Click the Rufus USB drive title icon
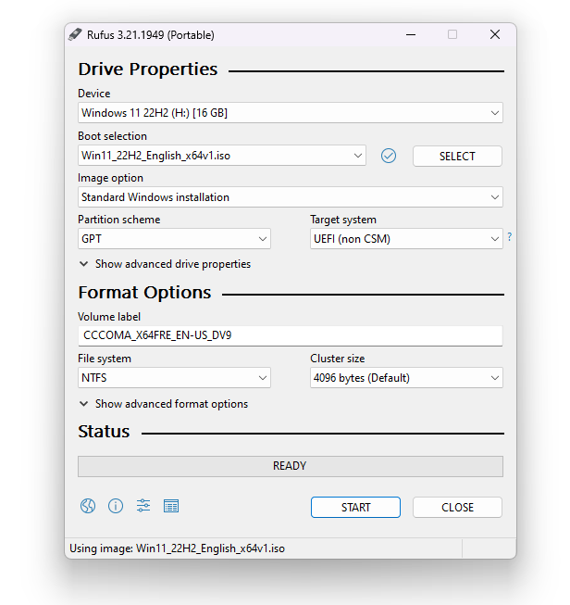This screenshot has width=570, height=605. [75, 34]
